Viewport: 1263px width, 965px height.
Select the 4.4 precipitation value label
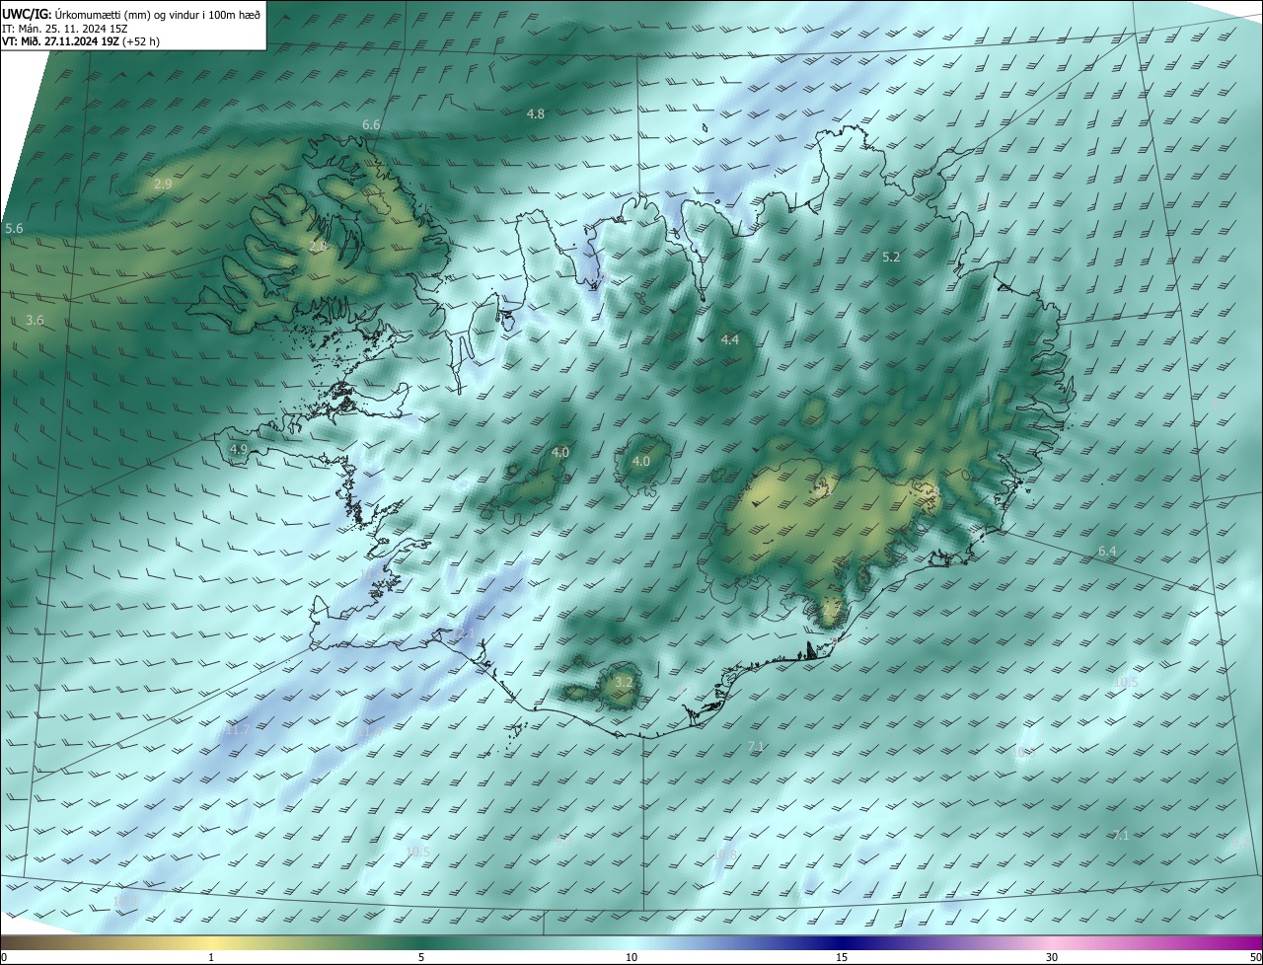[x=729, y=339]
